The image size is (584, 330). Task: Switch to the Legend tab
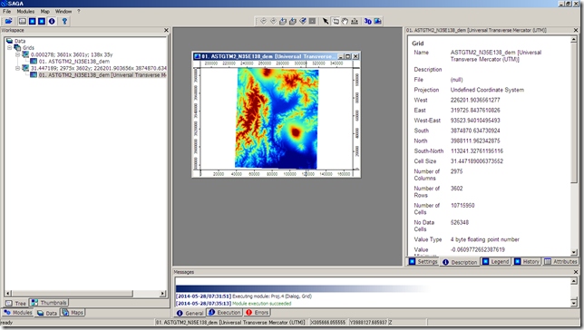pyautogui.click(x=496, y=261)
